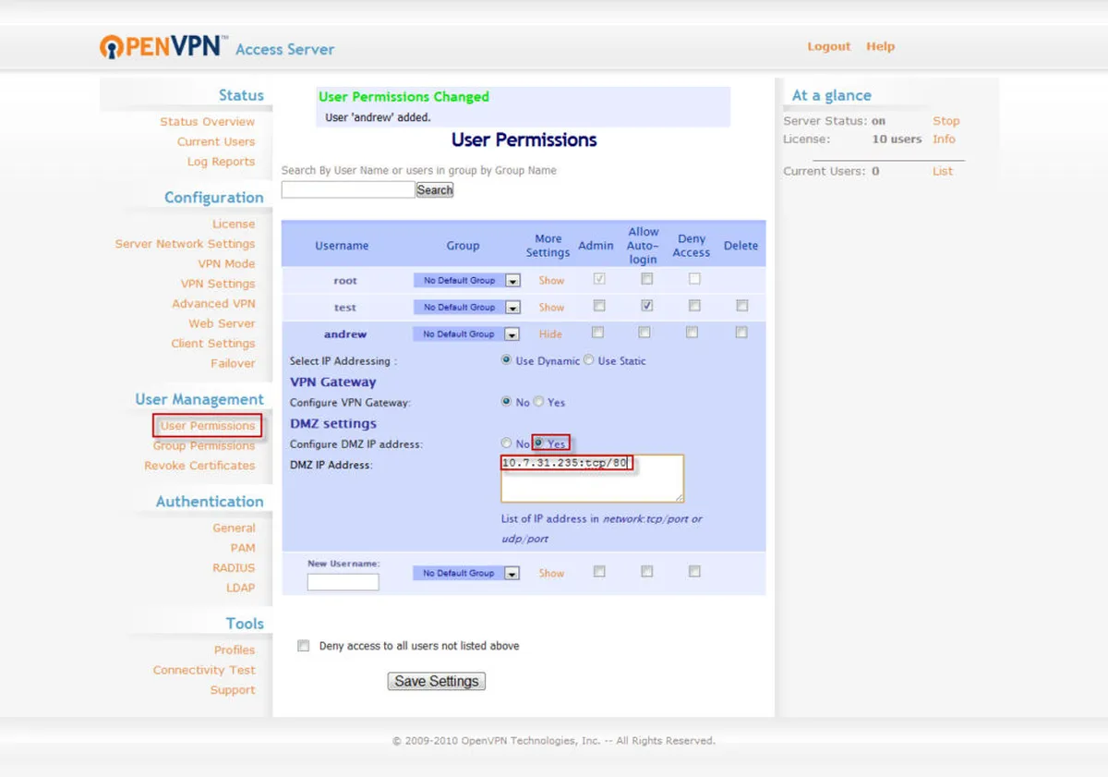Click the New Username input field
This screenshot has height=777, width=1108.
pos(343,582)
